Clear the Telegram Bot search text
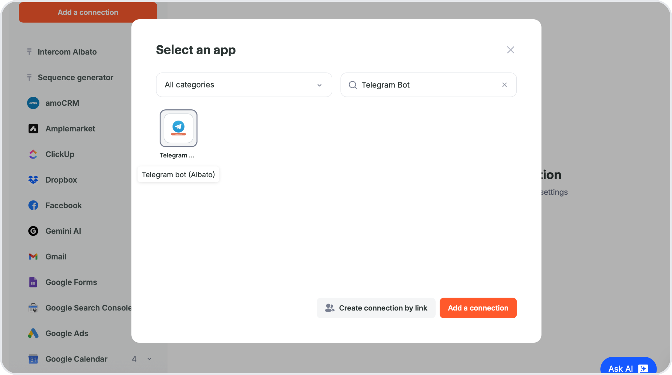This screenshot has width=672, height=375. [504, 85]
